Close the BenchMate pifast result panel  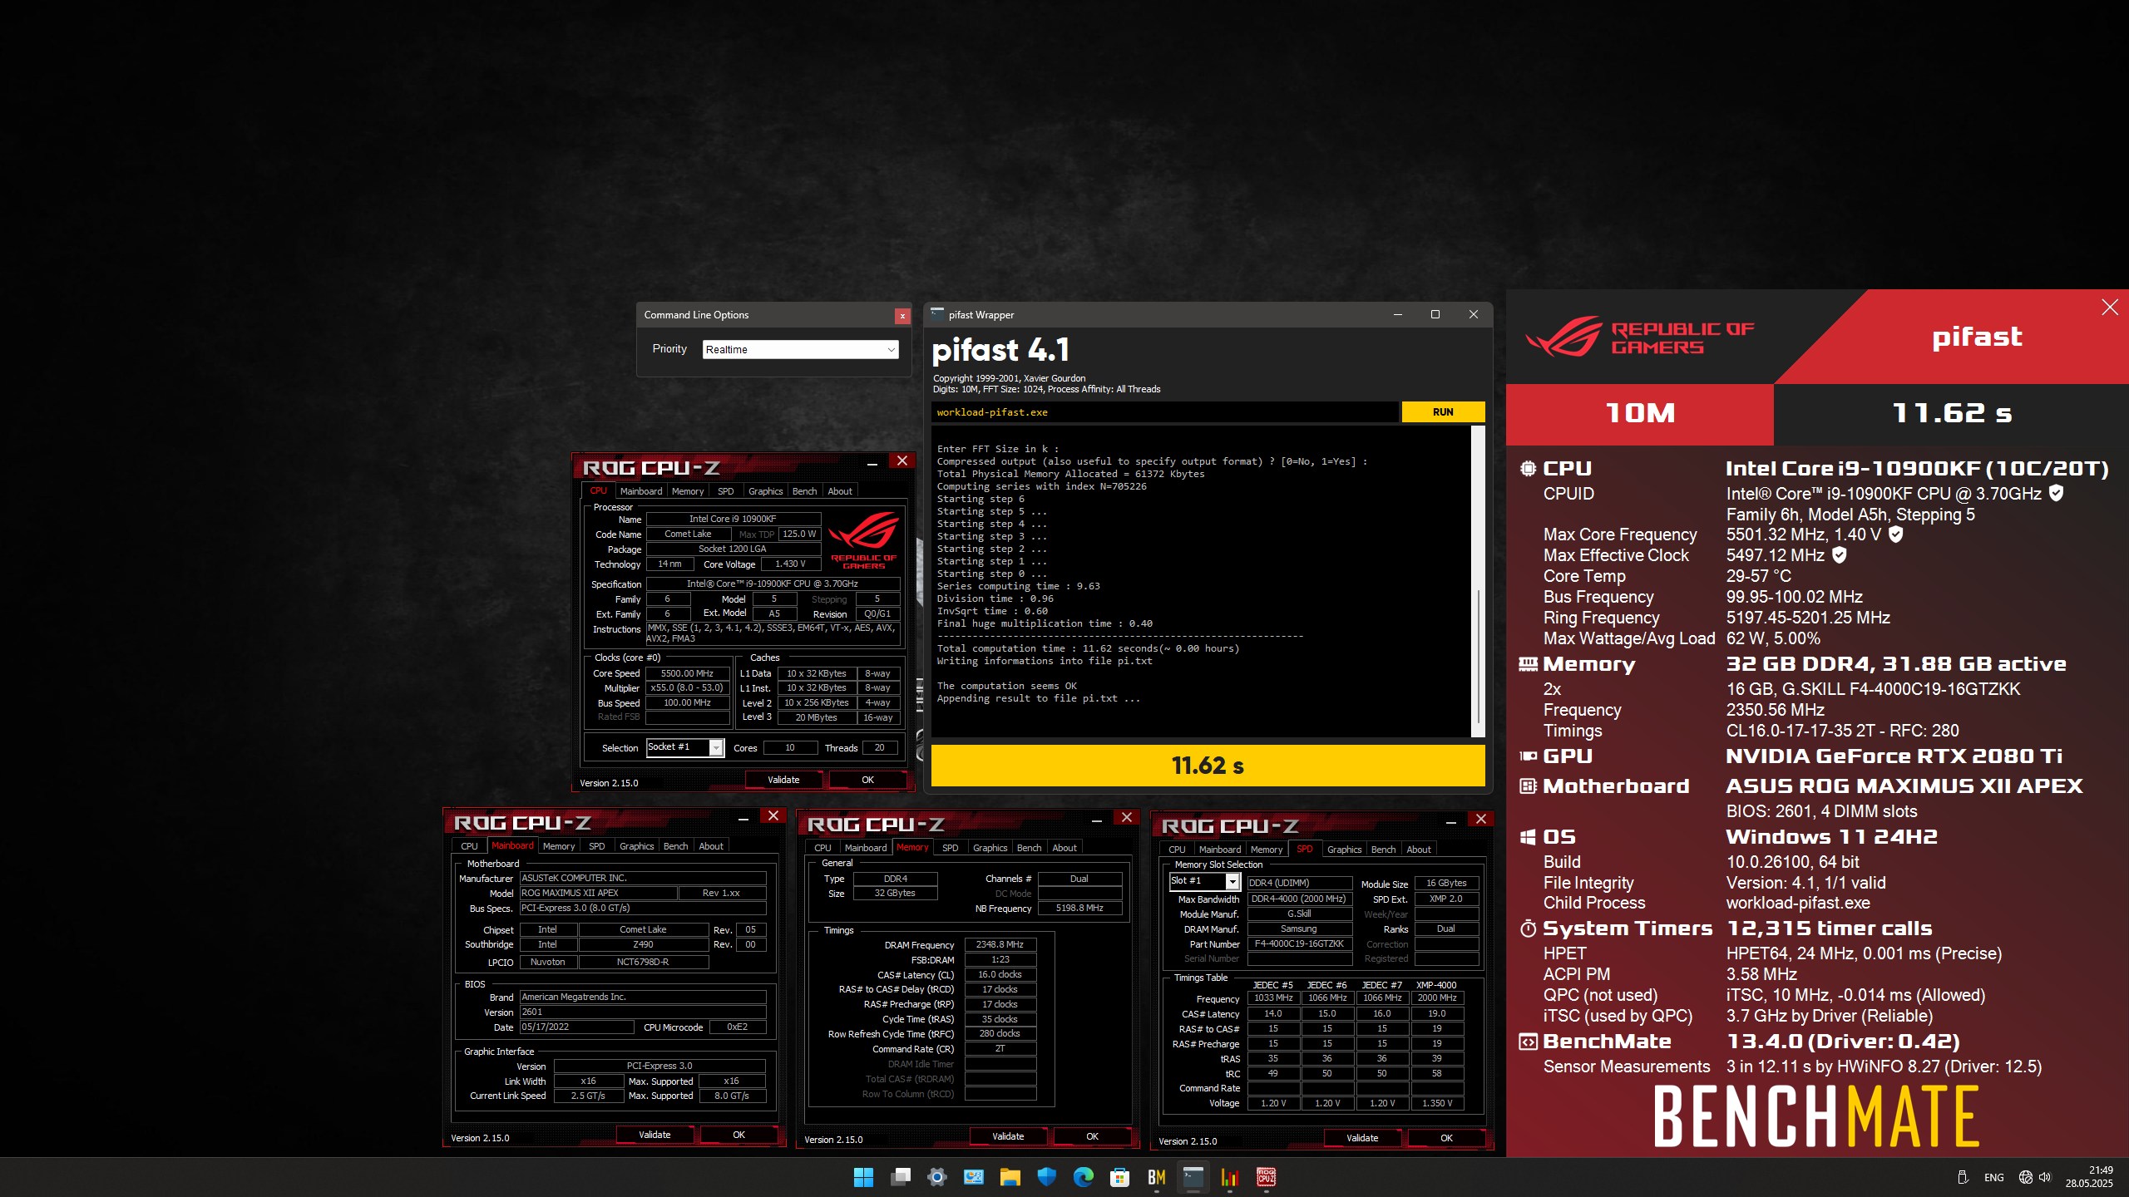(x=2110, y=308)
